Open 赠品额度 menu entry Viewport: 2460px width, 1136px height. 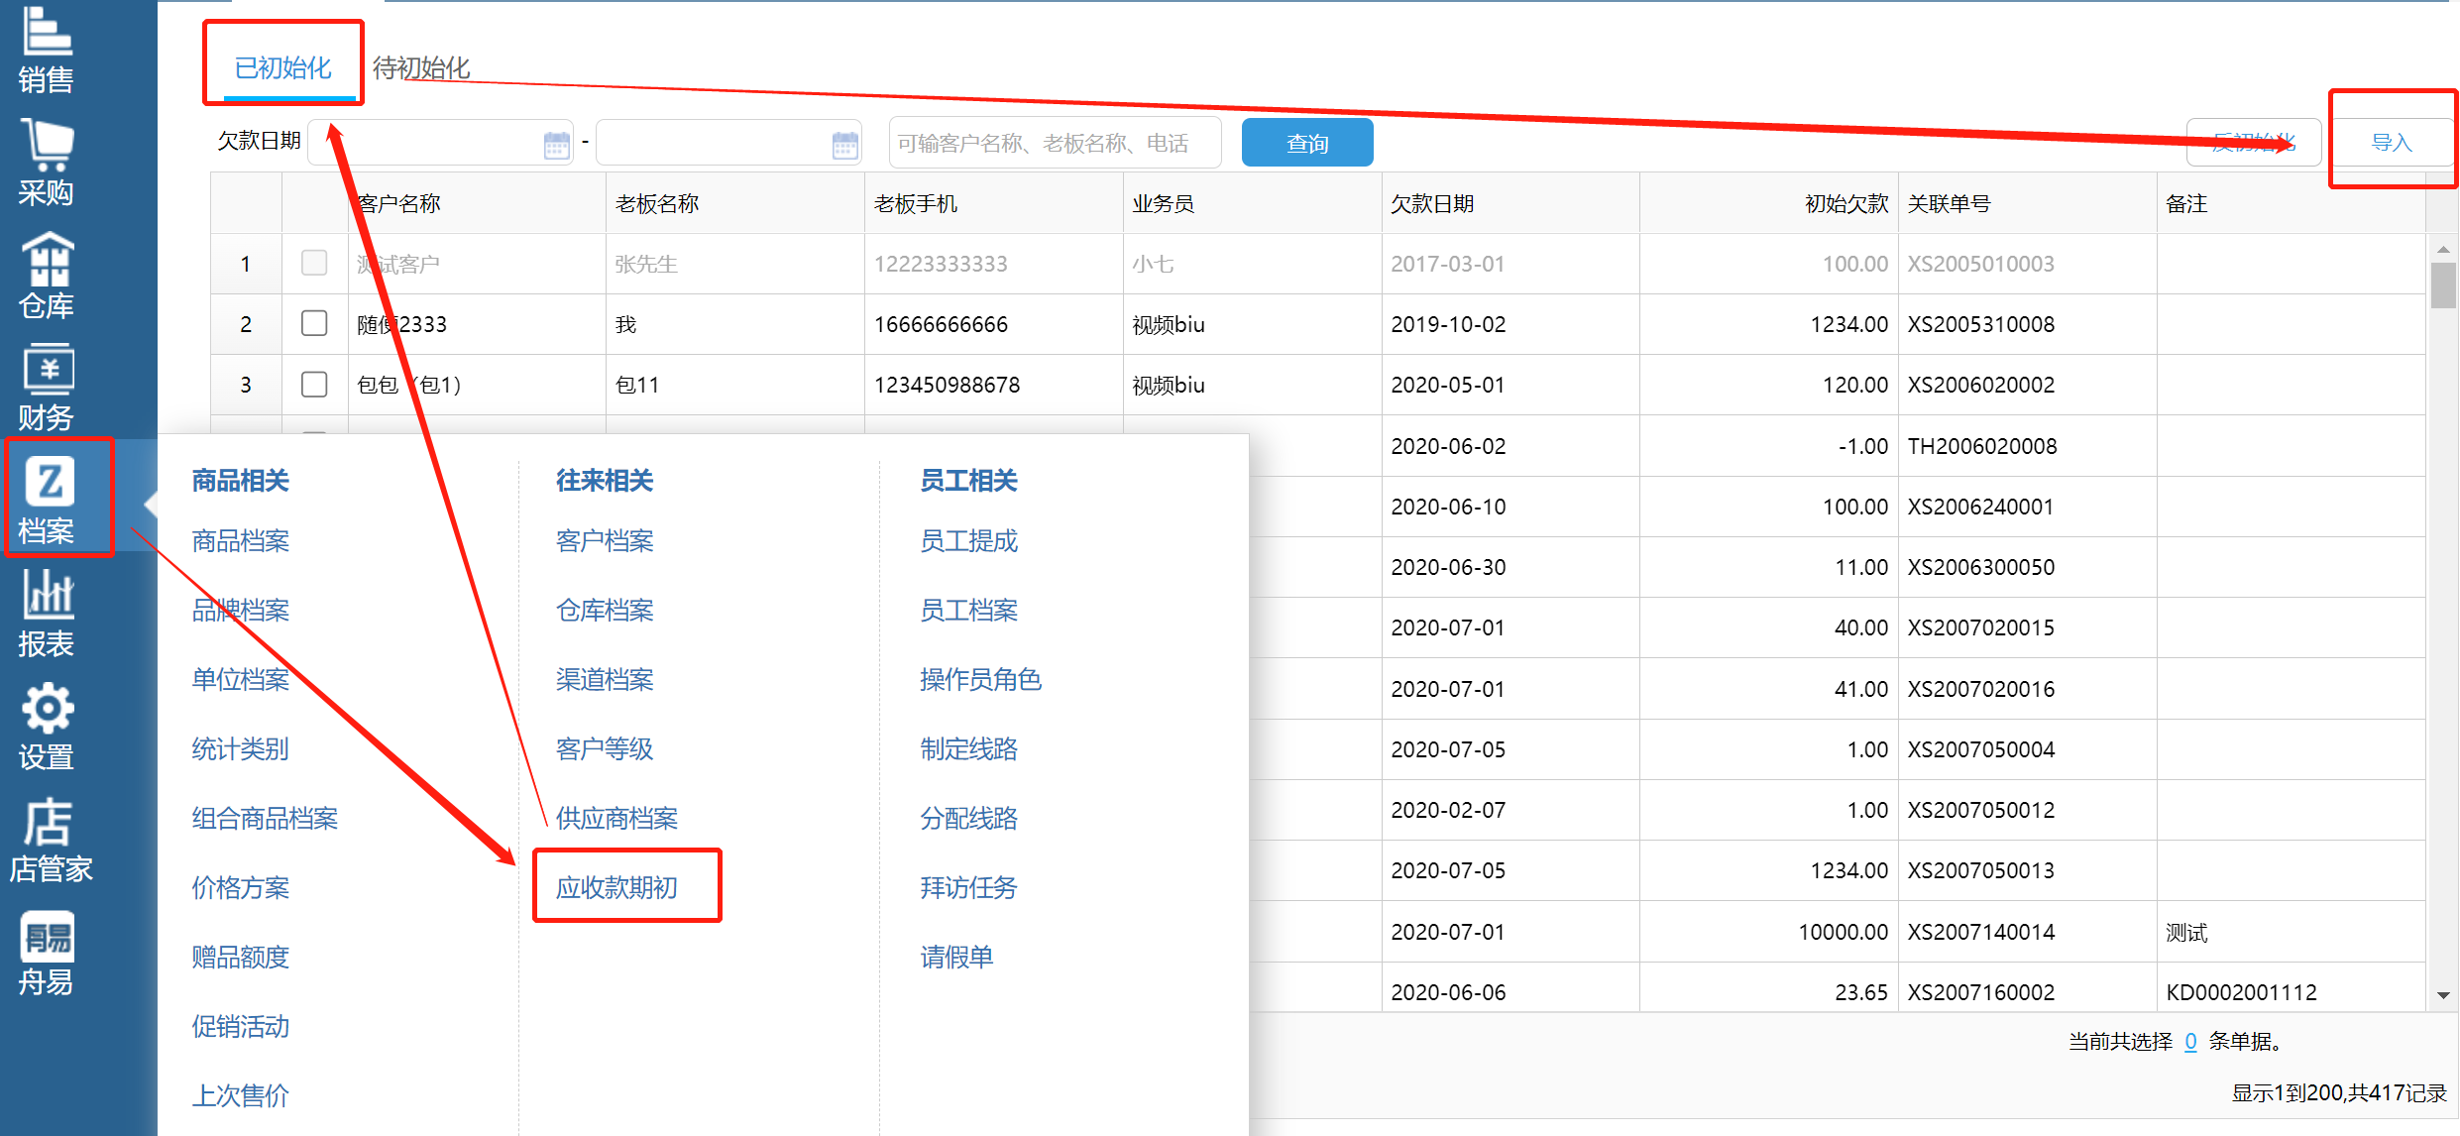(241, 958)
